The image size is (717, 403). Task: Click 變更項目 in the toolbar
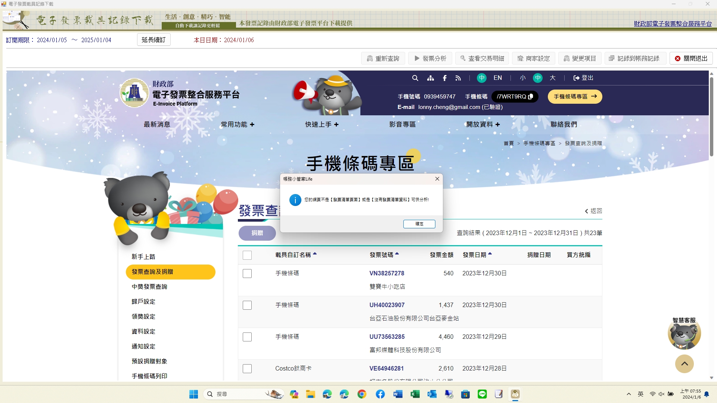click(580, 59)
